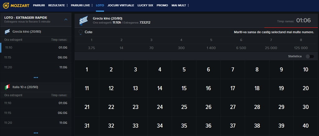Choose Grecia kino 11:15 draw
Viewport: 319px width, 136px height.
pyautogui.click(x=36, y=57)
